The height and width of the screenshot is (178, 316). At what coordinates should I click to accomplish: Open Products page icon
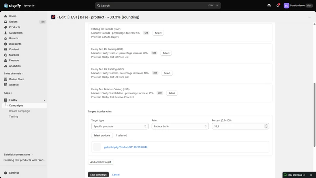tap(6, 27)
